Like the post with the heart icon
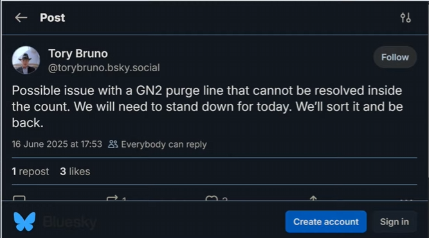Screen dimensions: 429x238 pyautogui.click(x=212, y=198)
